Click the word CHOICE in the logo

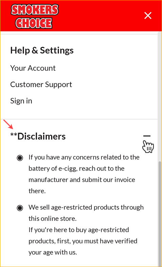(34, 23)
